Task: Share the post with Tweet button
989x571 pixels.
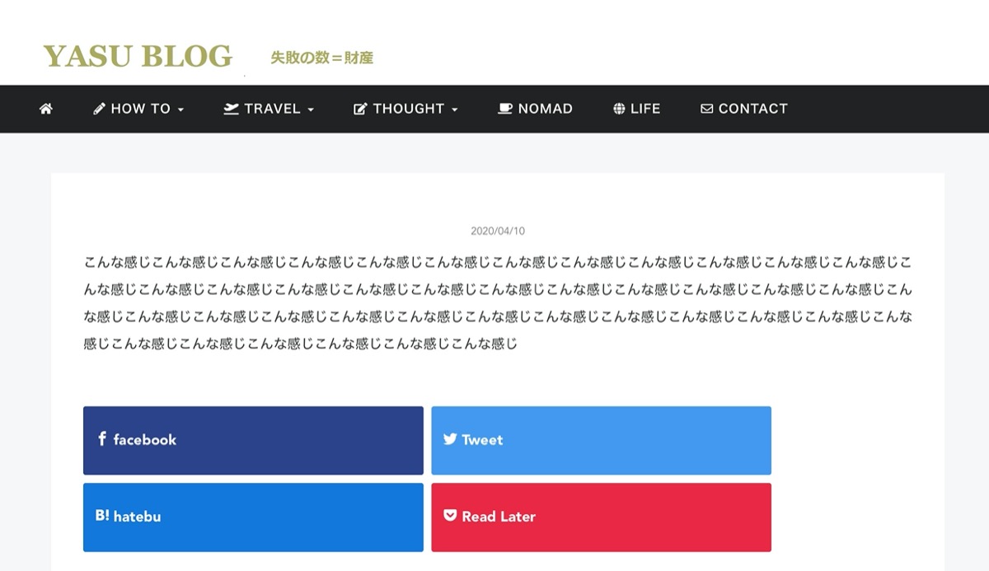Action: [602, 440]
